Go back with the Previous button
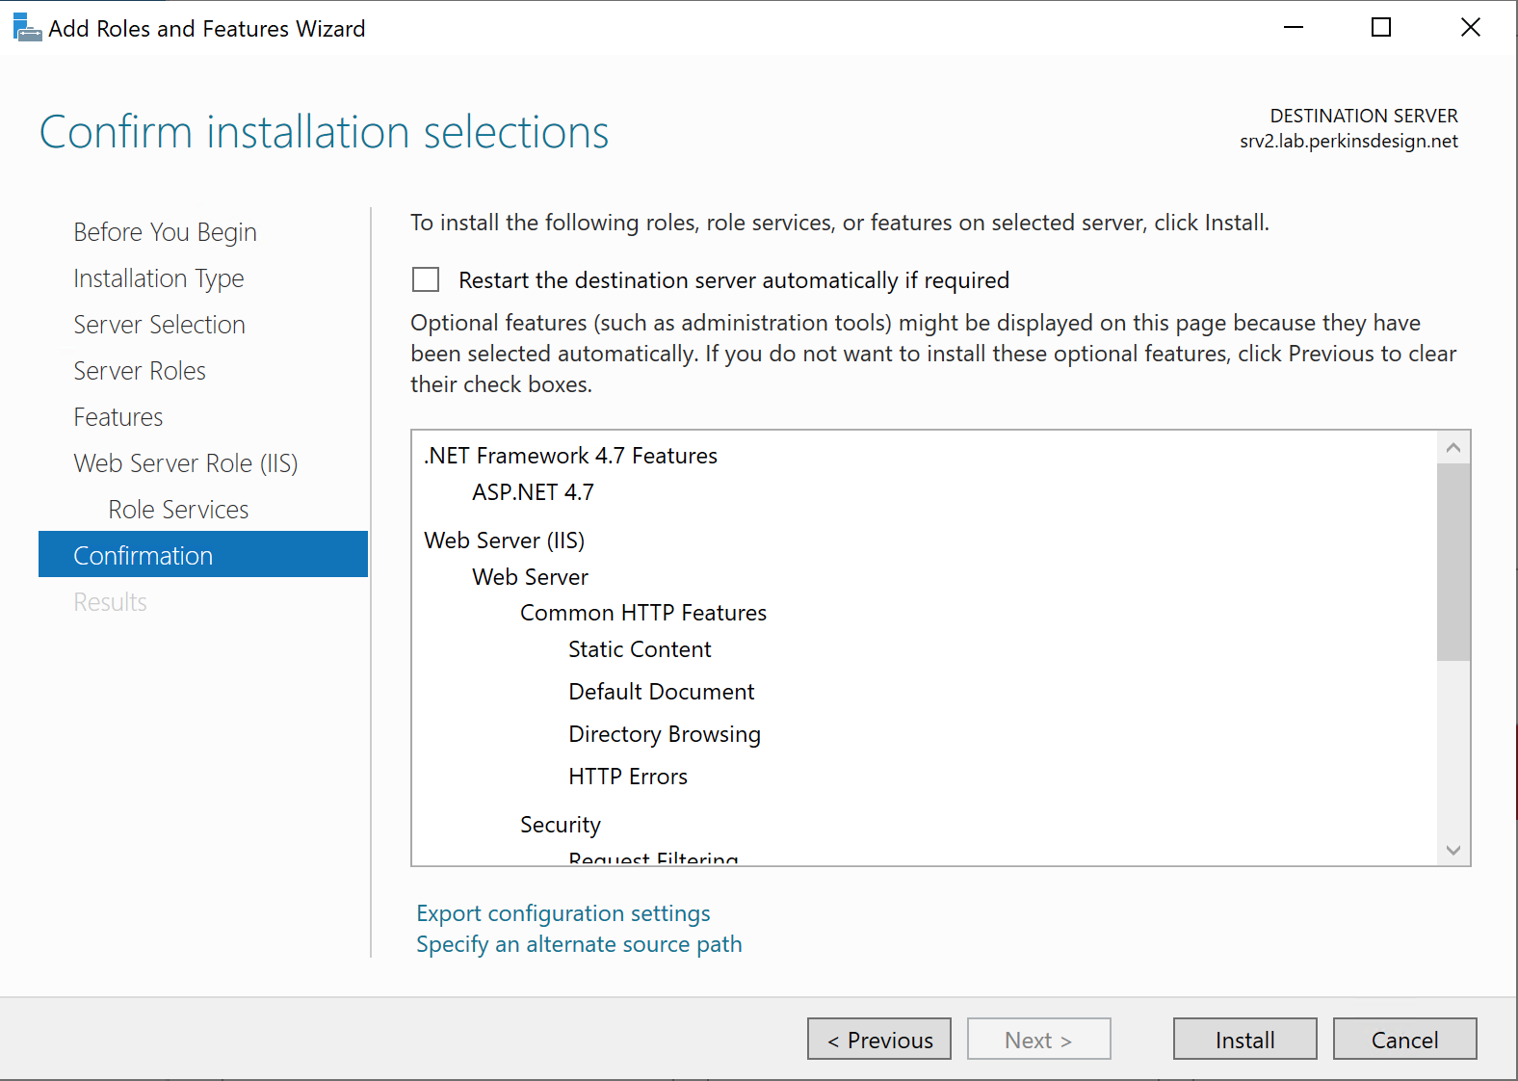1518x1081 pixels. click(x=878, y=1040)
